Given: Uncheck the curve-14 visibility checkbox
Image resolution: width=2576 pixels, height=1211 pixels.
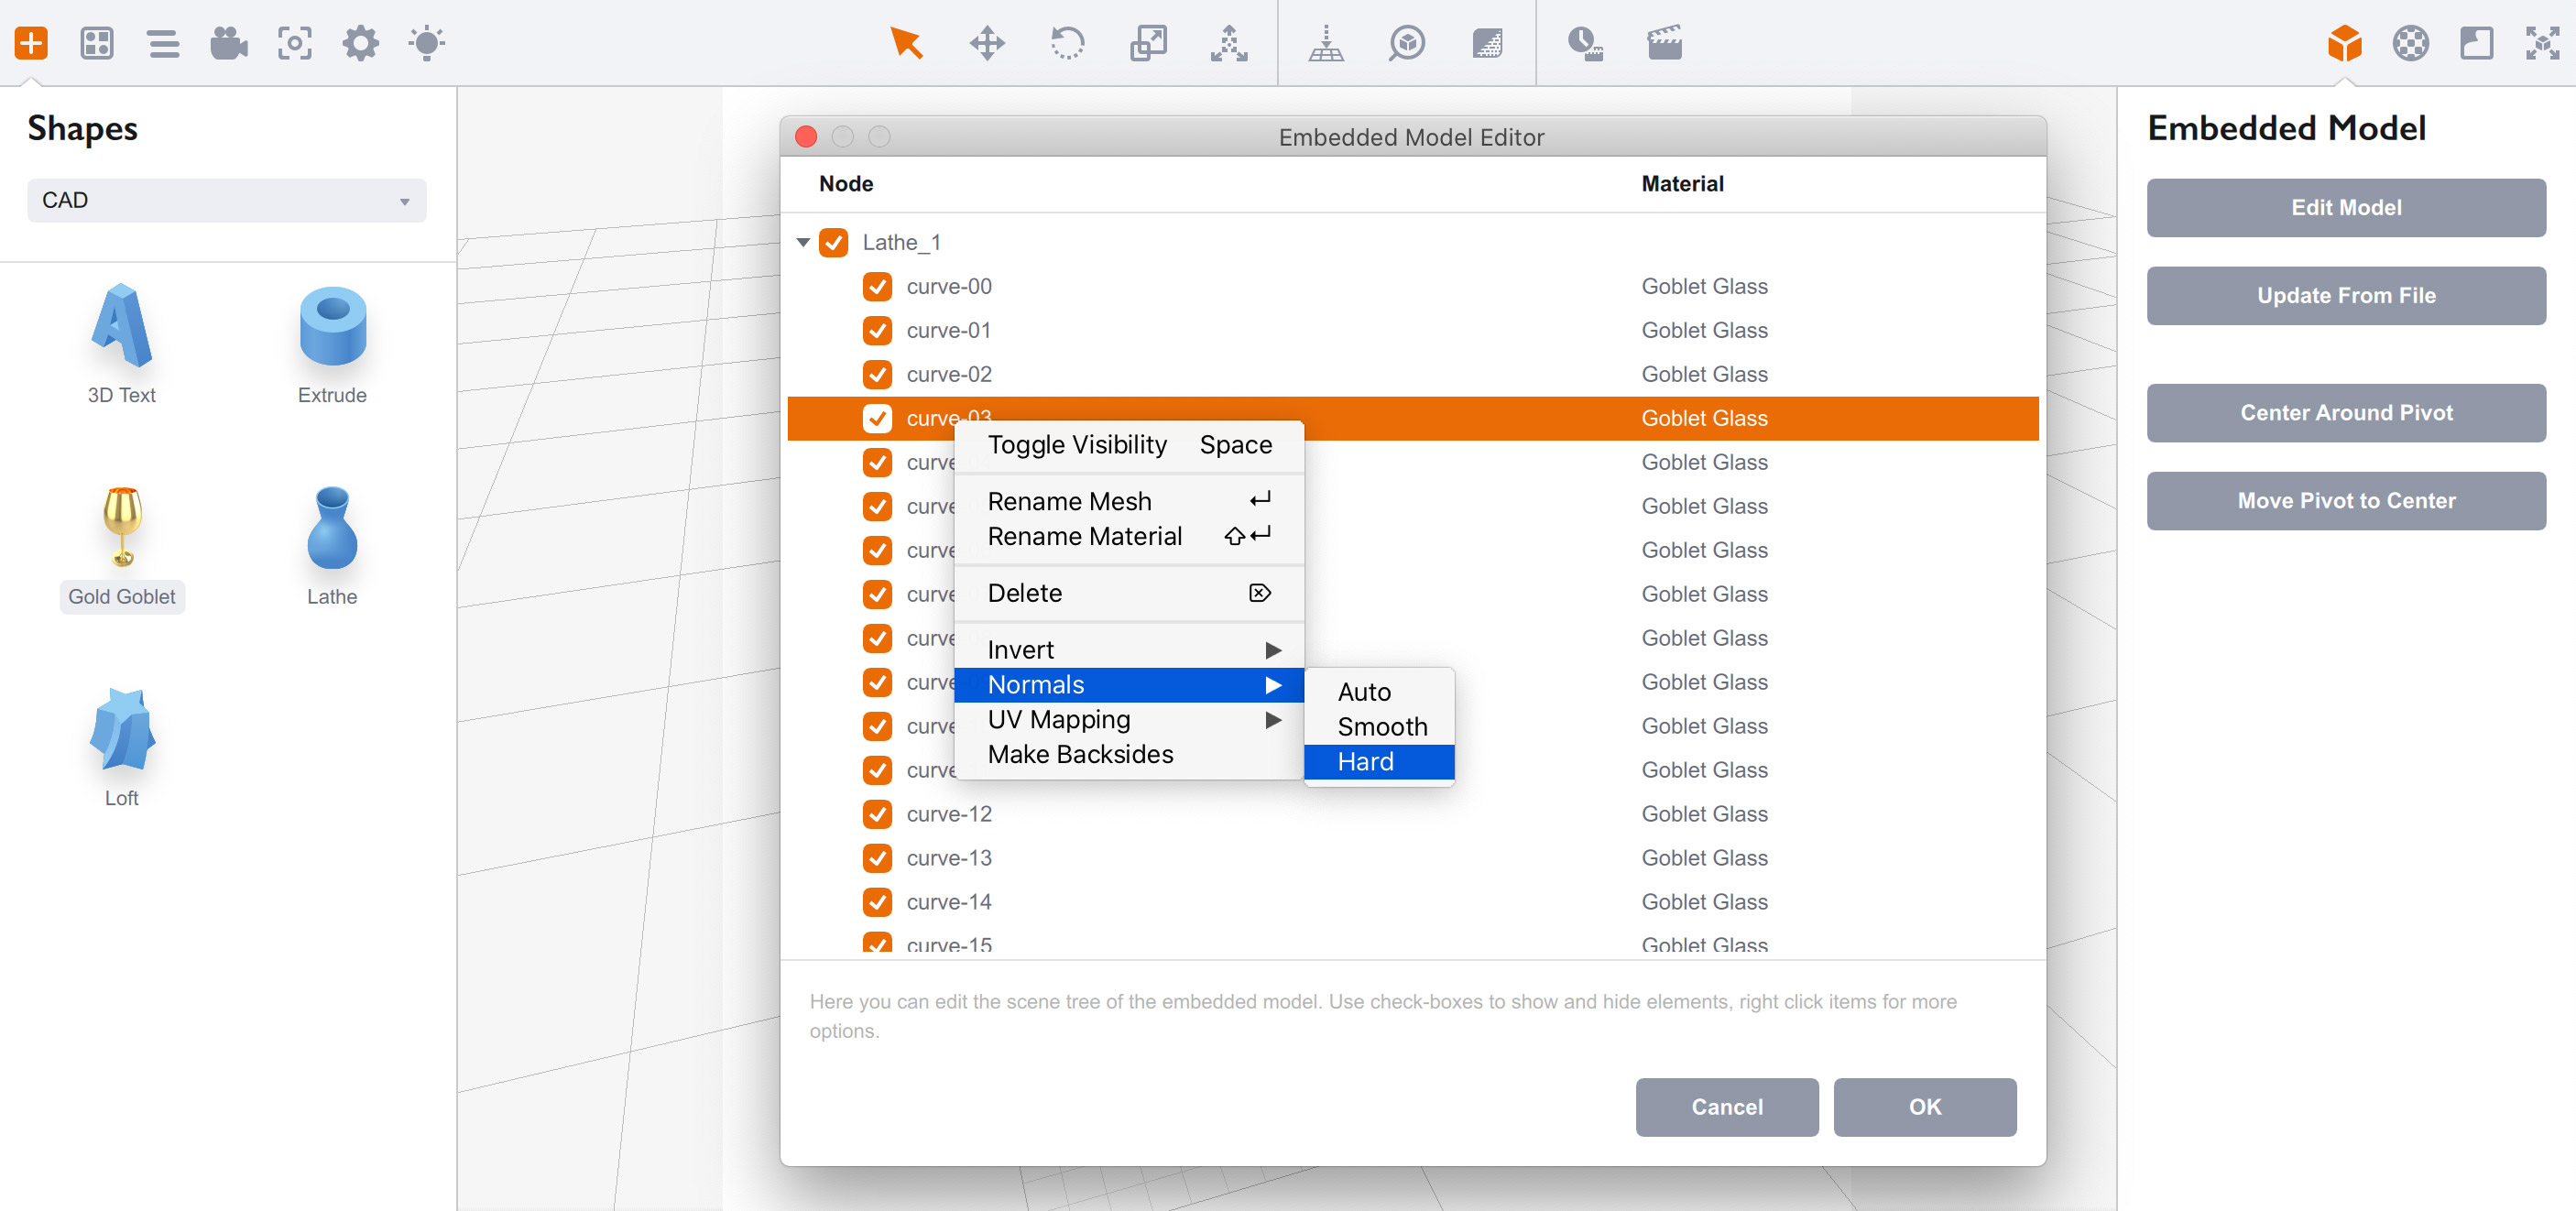Looking at the screenshot, I should point(877,901).
